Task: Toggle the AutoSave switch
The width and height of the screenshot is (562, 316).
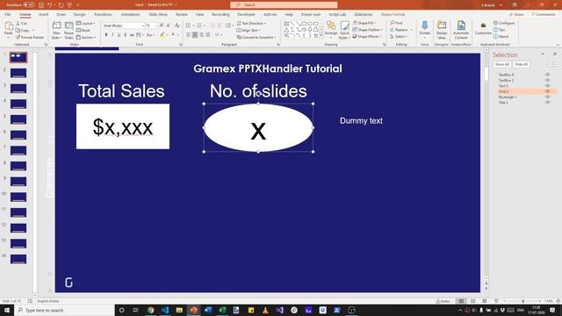Action: 29,5
